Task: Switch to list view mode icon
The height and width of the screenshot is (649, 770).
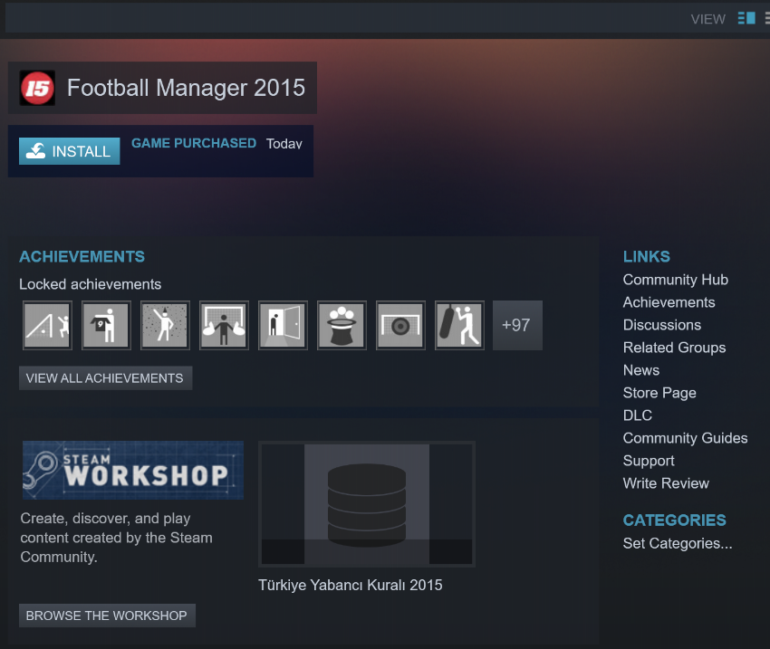Action: pos(766,18)
